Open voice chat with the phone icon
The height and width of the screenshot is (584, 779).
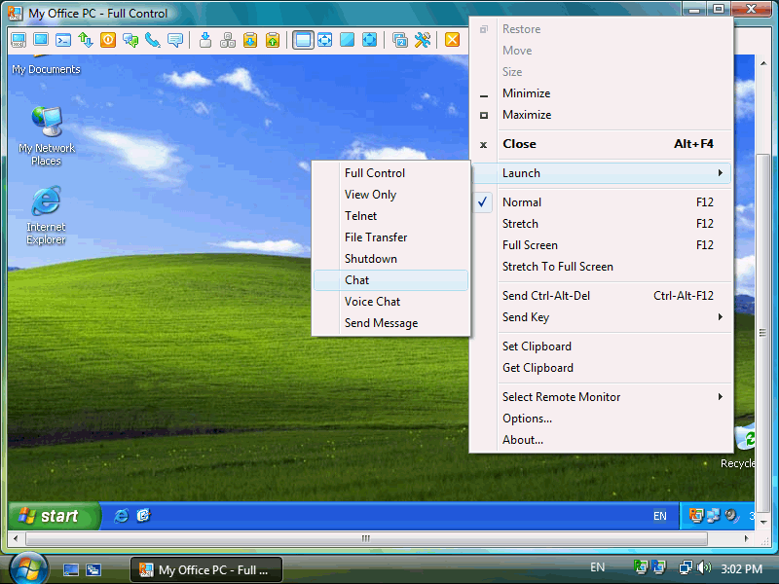click(153, 40)
